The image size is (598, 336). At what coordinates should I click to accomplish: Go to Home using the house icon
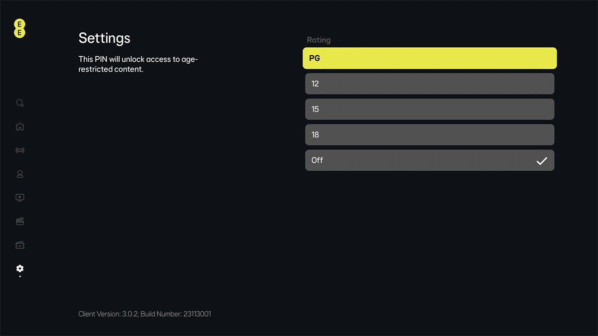click(19, 126)
